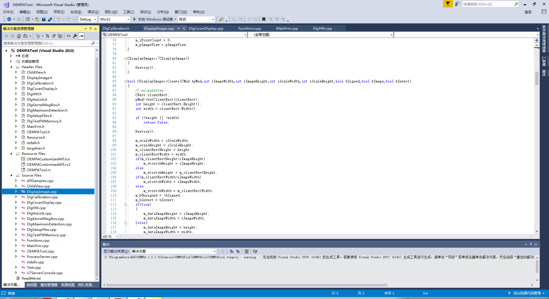Clear all output using the clear icon
This screenshot has width=549, height=299.
[x=246, y=251]
